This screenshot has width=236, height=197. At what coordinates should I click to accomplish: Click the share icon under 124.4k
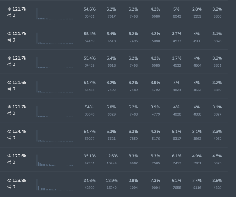[10, 138]
